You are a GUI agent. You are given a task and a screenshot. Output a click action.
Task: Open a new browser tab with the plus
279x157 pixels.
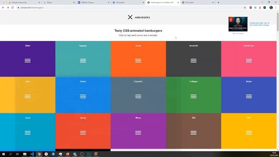pyautogui.click(x=218, y=3)
